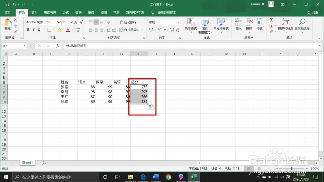Click the 删除 delete cells button
Image resolution: width=324 pixels, height=182 pixels.
click(x=249, y=25)
